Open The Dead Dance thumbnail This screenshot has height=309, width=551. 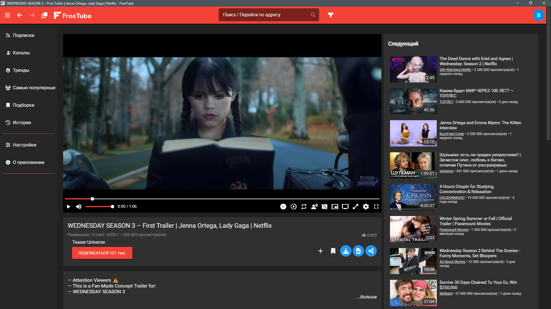(x=413, y=69)
